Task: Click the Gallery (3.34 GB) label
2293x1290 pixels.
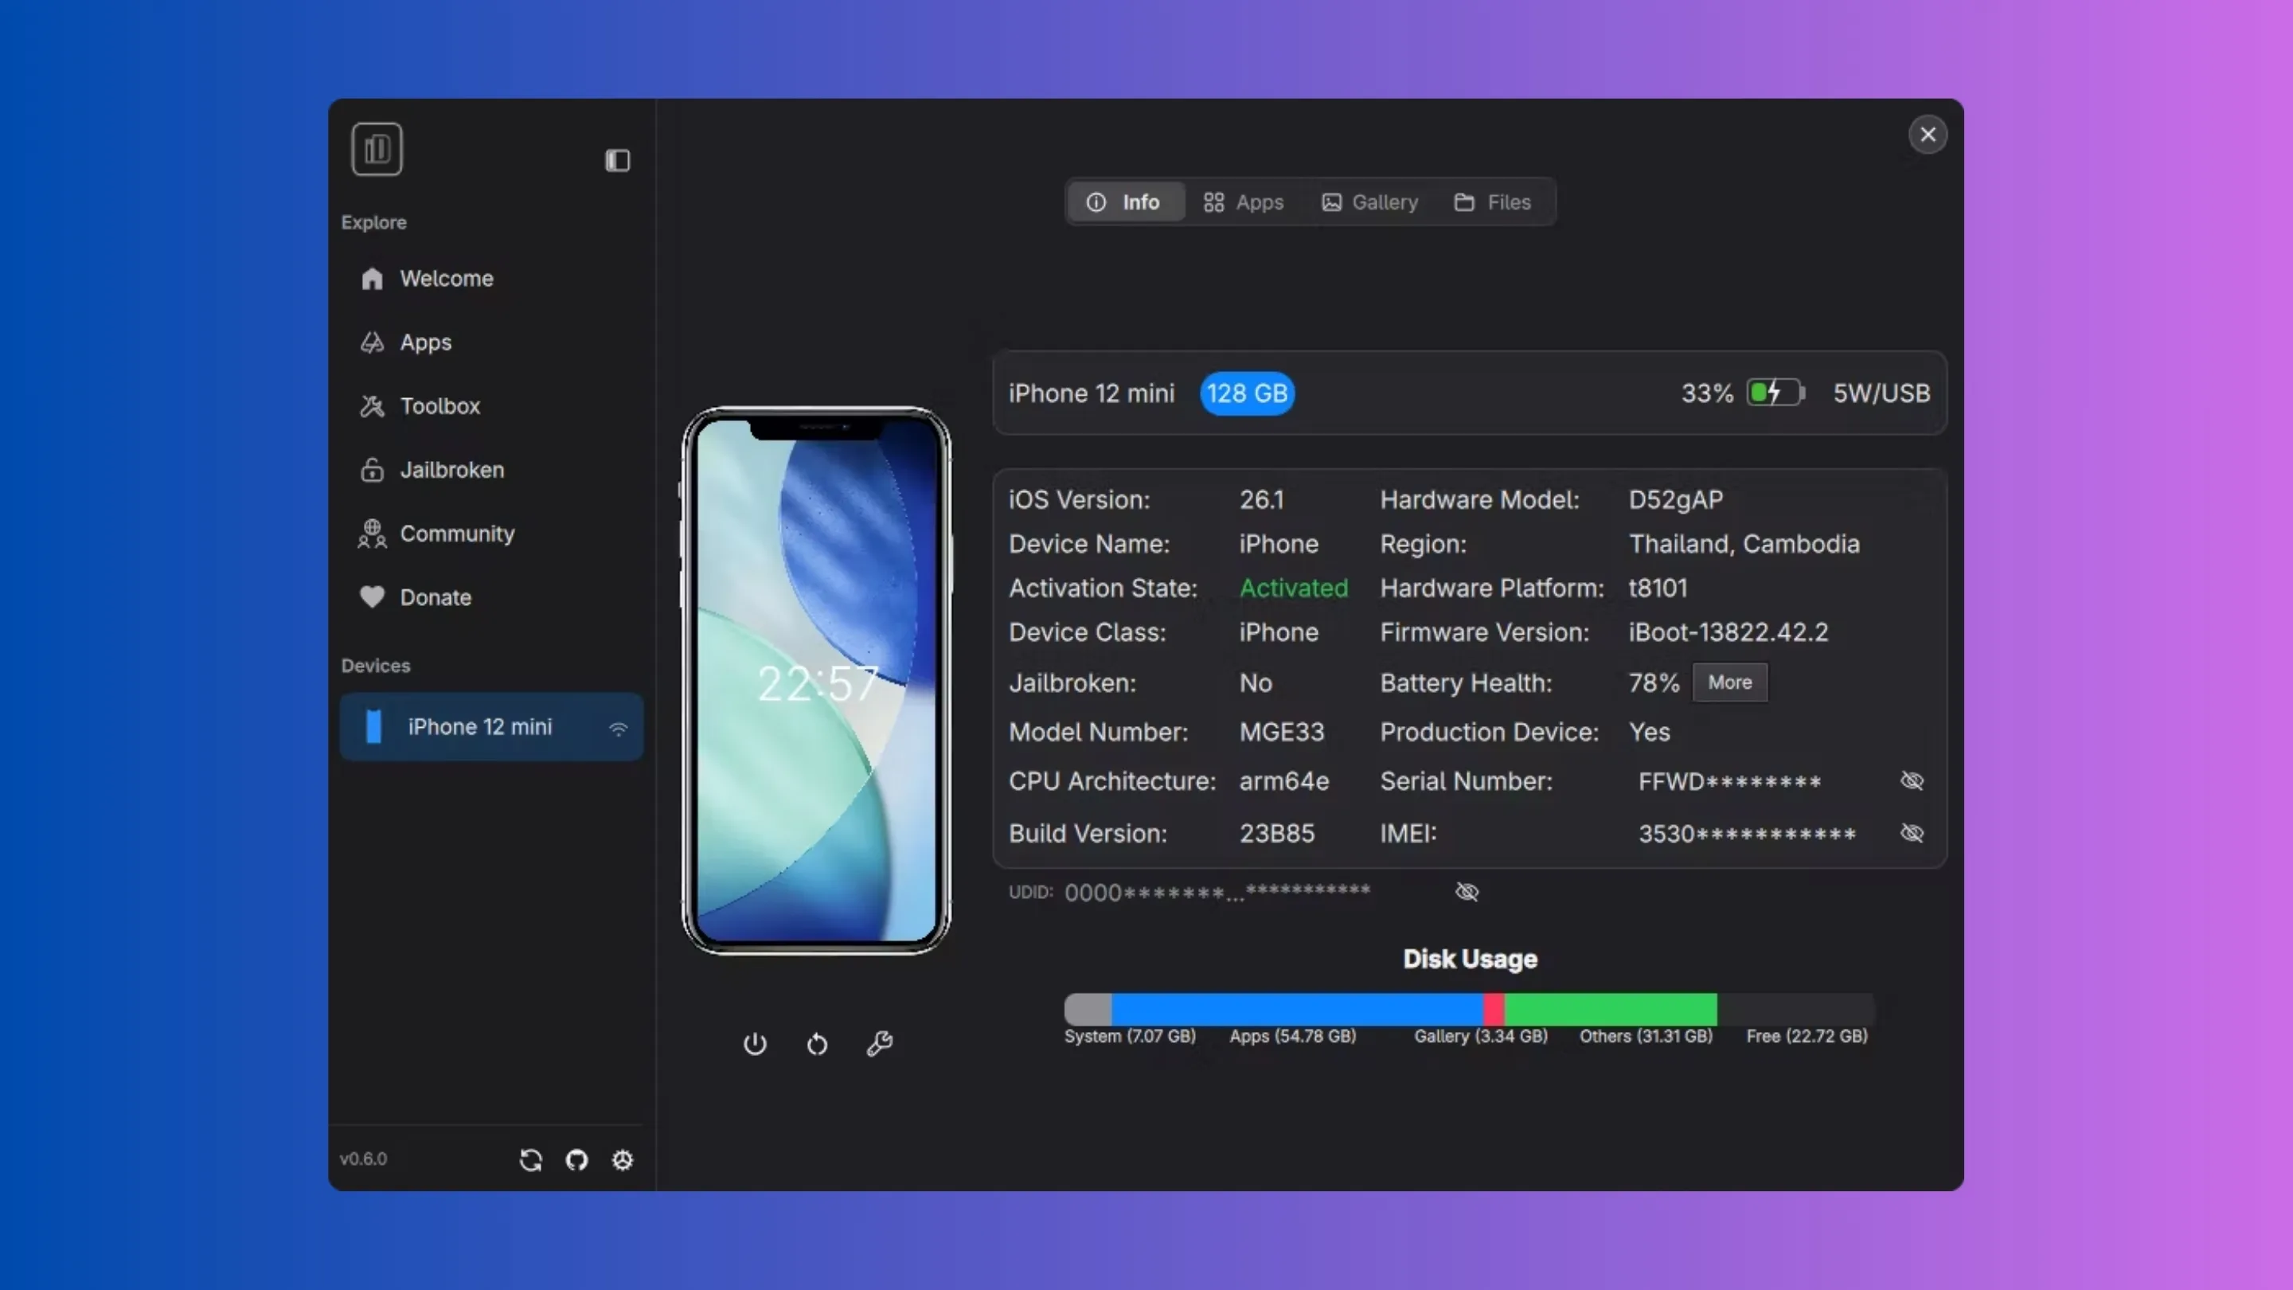Action: pyautogui.click(x=1480, y=1036)
